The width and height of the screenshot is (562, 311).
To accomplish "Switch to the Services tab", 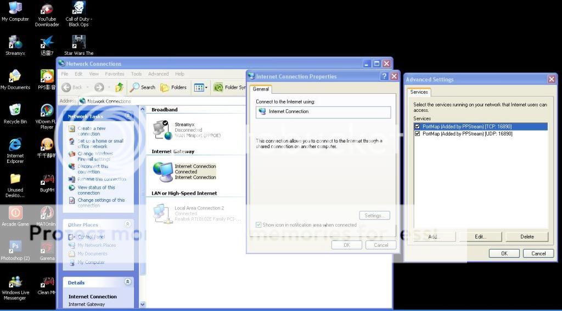I will coord(419,92).
